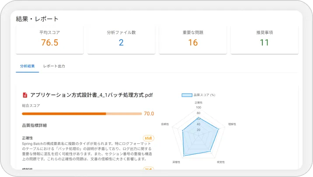Click the 総合スコア label

click(x=31, y=106)
